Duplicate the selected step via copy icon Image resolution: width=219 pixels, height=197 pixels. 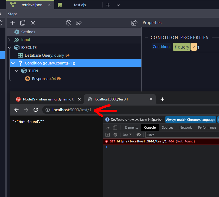[23, 23]
